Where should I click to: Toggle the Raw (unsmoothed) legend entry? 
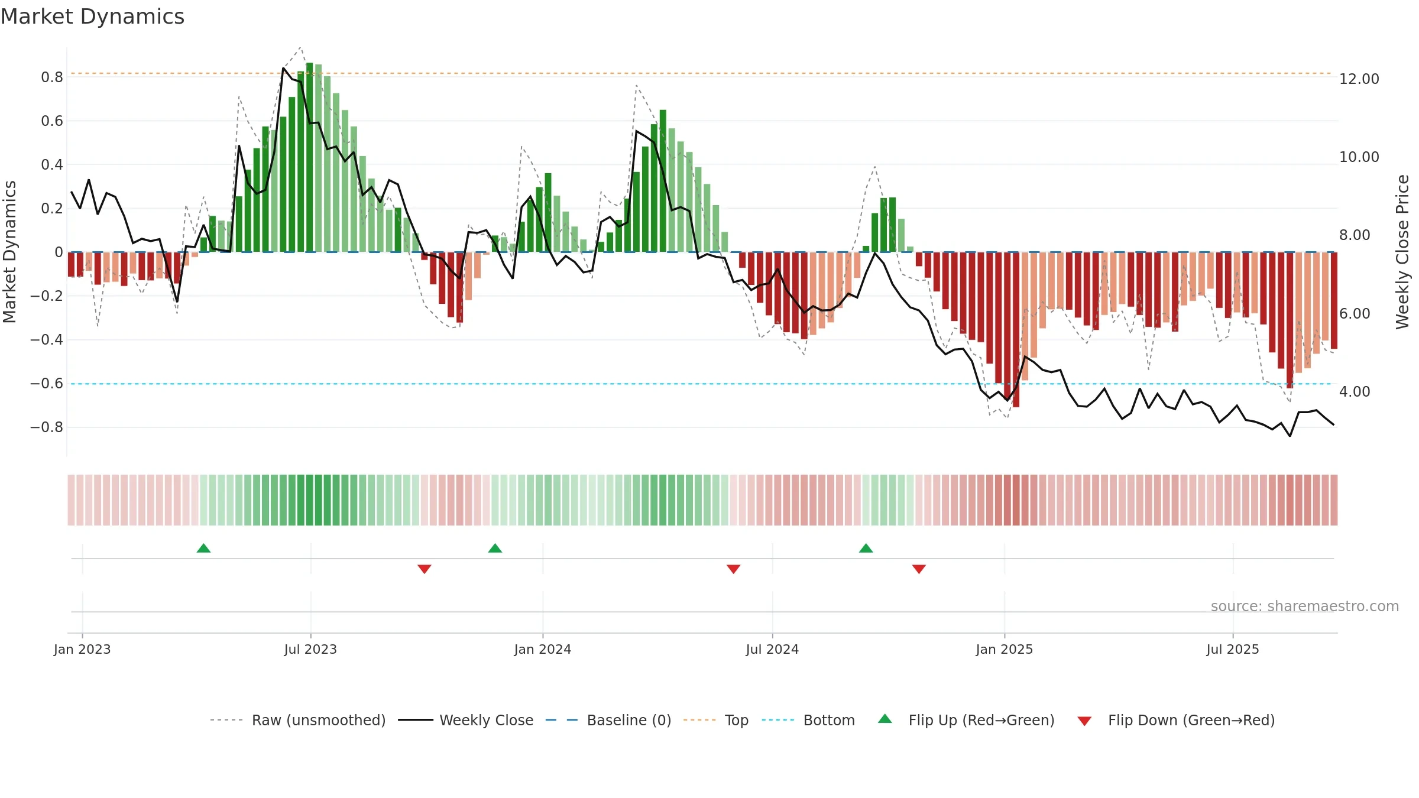[x=297, y=720]
